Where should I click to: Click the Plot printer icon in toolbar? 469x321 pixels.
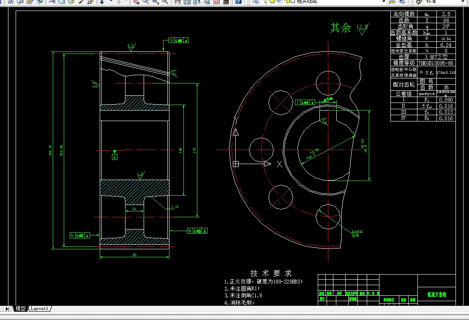[x=11, y=2]
